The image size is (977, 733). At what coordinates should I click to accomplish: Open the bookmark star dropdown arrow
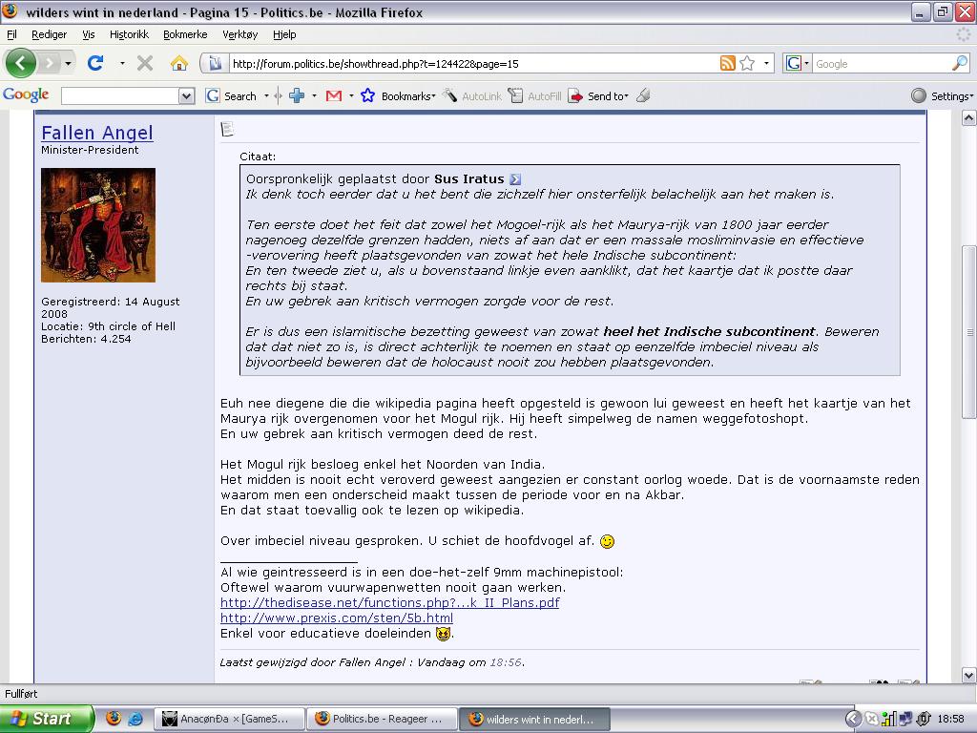point(766,63)
